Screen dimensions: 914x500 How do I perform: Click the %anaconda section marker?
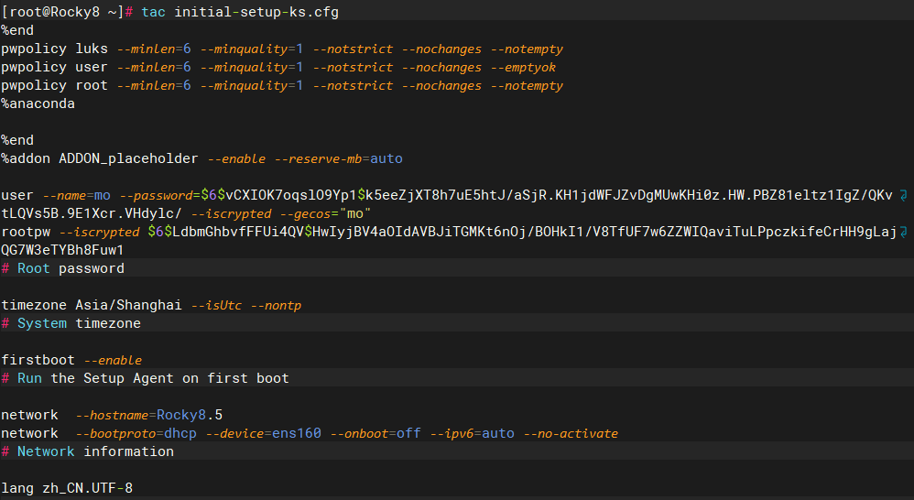[x=38, y=103]
